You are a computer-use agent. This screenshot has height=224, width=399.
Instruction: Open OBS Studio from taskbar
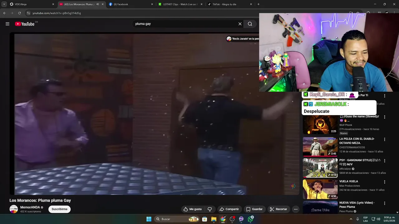coord(232,219)
